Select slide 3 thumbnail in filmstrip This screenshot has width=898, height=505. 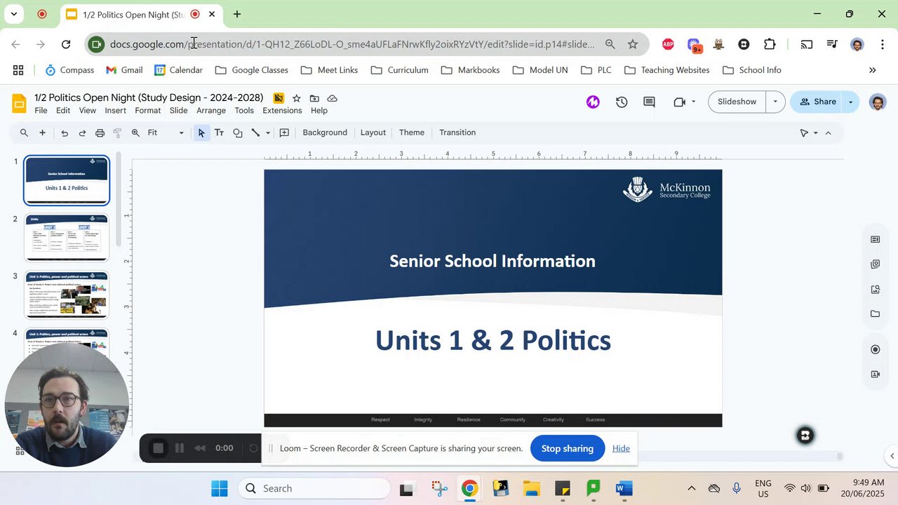click(67, 295)
